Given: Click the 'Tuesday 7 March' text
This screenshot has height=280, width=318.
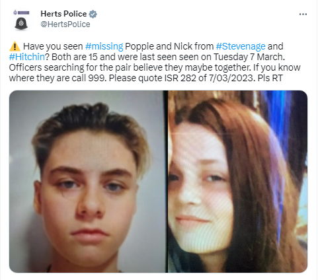Looking at the screenshot, I should pos(249,57).
